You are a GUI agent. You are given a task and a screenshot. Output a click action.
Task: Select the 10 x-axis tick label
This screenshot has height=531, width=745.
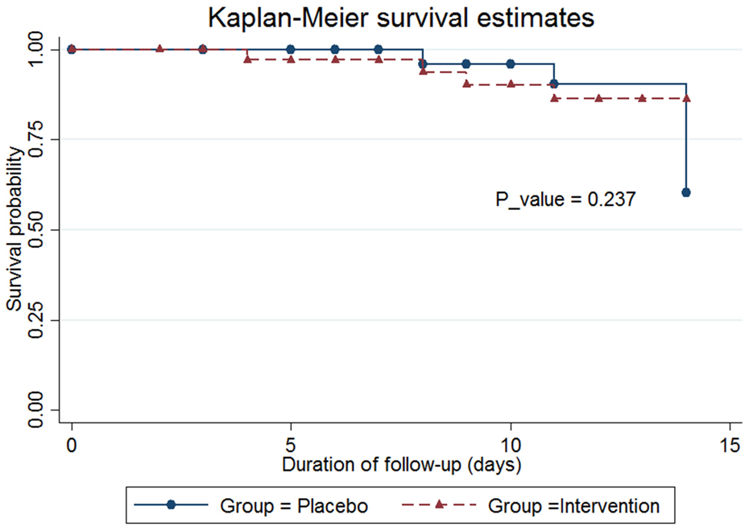pos(511,445)
